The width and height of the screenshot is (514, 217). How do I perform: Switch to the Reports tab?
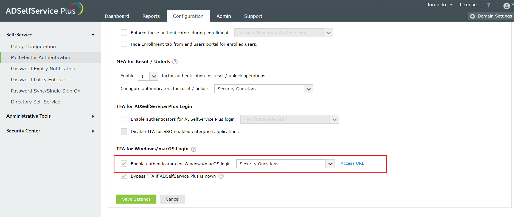151,16
